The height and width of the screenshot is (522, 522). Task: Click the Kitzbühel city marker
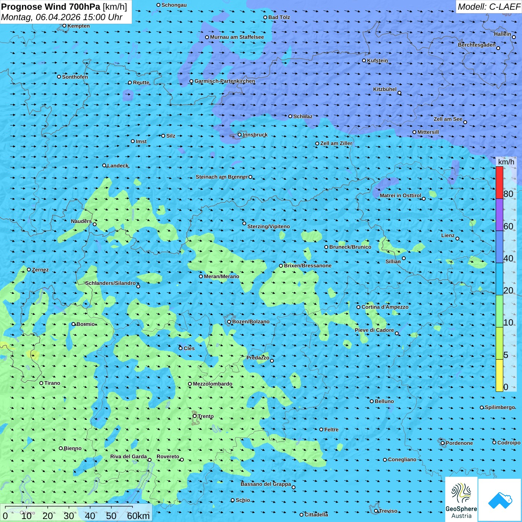[399, 93]
